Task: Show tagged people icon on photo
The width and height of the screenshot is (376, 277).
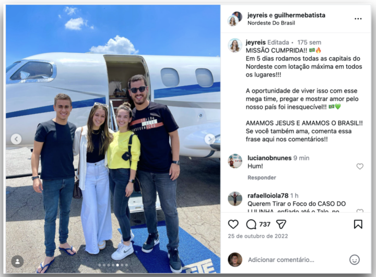Action: click(17, 261)
